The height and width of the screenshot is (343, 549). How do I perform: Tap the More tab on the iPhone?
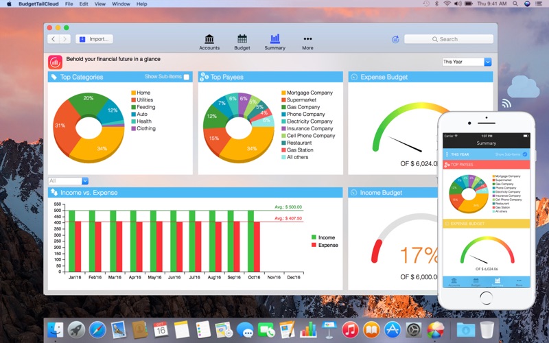[519, 282]
